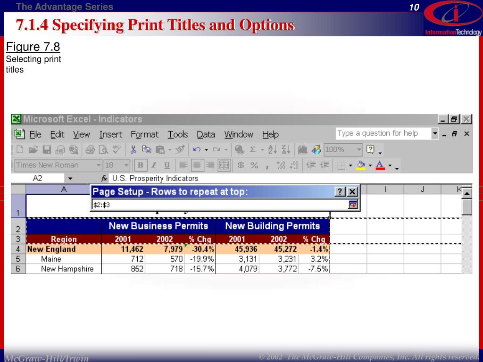Click the Search icon in the toolbar
The width and height of the screenshot is (483, 362).
point(74,150)
